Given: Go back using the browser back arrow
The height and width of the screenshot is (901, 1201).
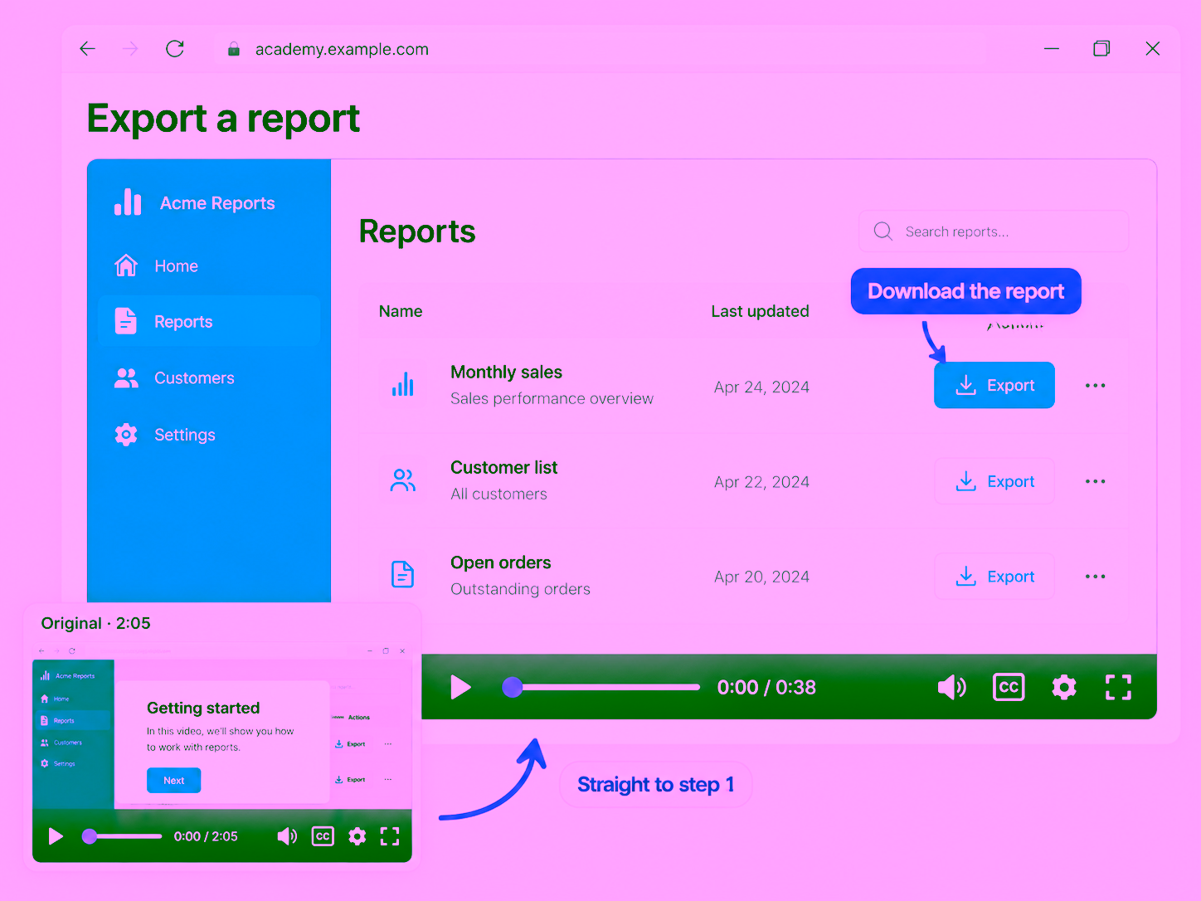Looking at the screenshot, I should click(x=88, y=49).
